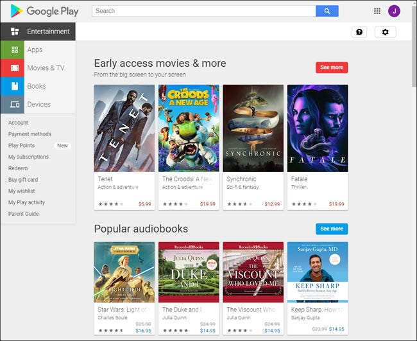Screen dimensions: 417x341
Task: Click Star Wars $16.95 price
Action: pos(143,331)
